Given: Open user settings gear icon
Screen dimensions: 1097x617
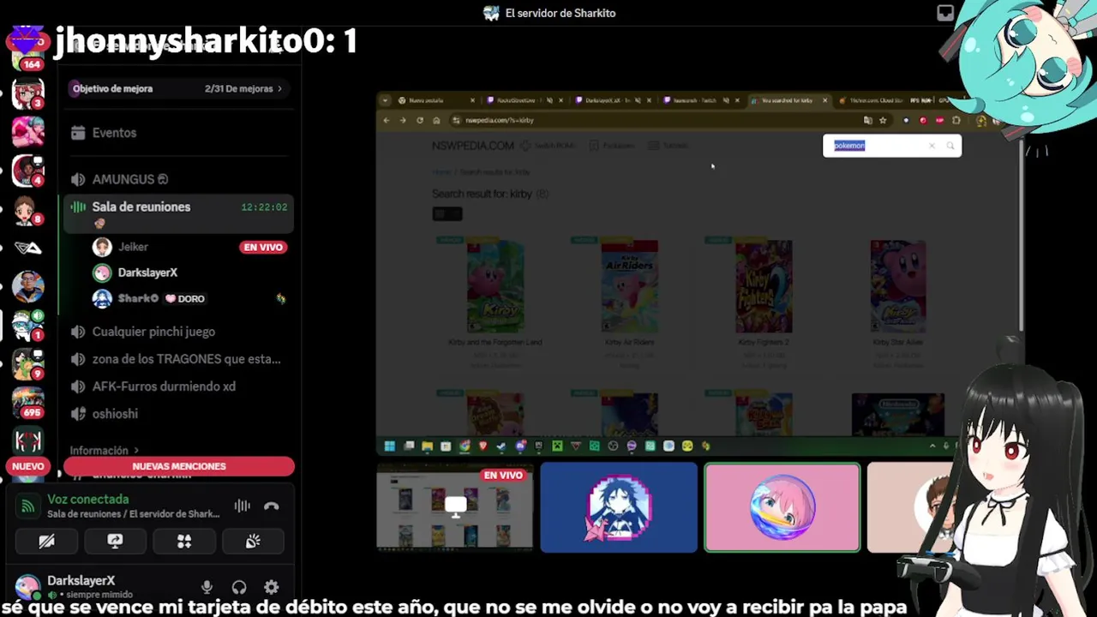Looking at the screenshot, I should [x=271, y=587].
